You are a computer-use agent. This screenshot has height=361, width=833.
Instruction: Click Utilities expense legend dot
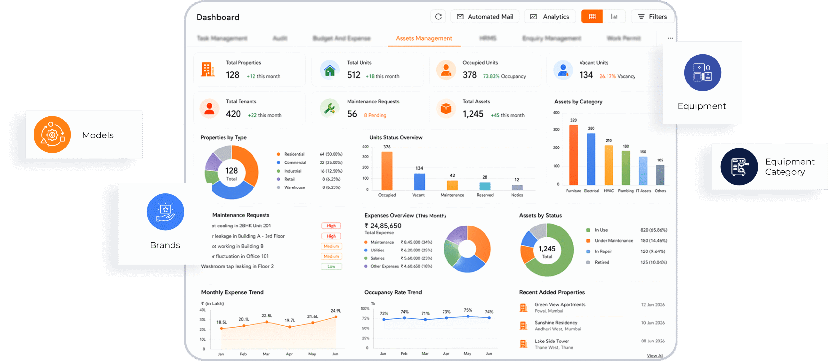[x=366, y=250]
